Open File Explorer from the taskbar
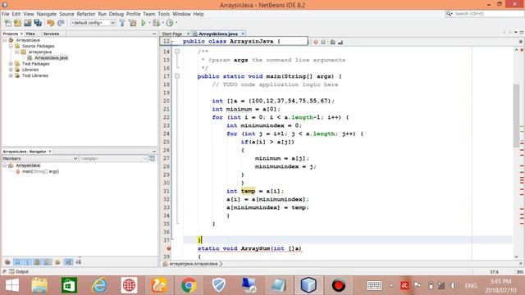 pos(39,285)
